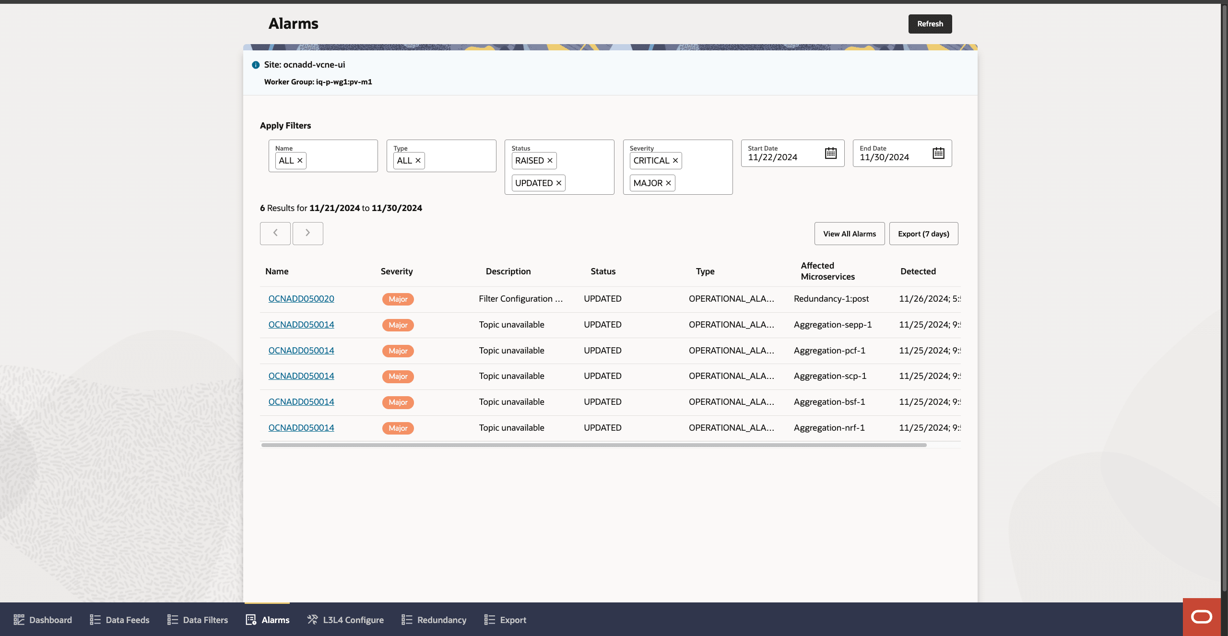The image size is (1228, 636).
Task: Go to next results page arrow
Action: click(x=308, y=233)
